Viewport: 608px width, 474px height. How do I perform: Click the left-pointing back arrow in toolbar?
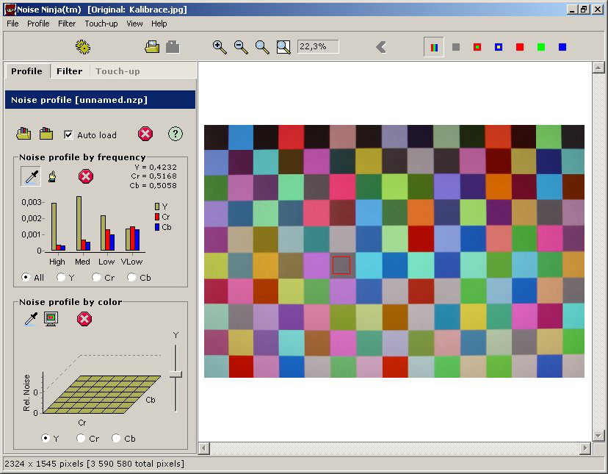(381, 47)
